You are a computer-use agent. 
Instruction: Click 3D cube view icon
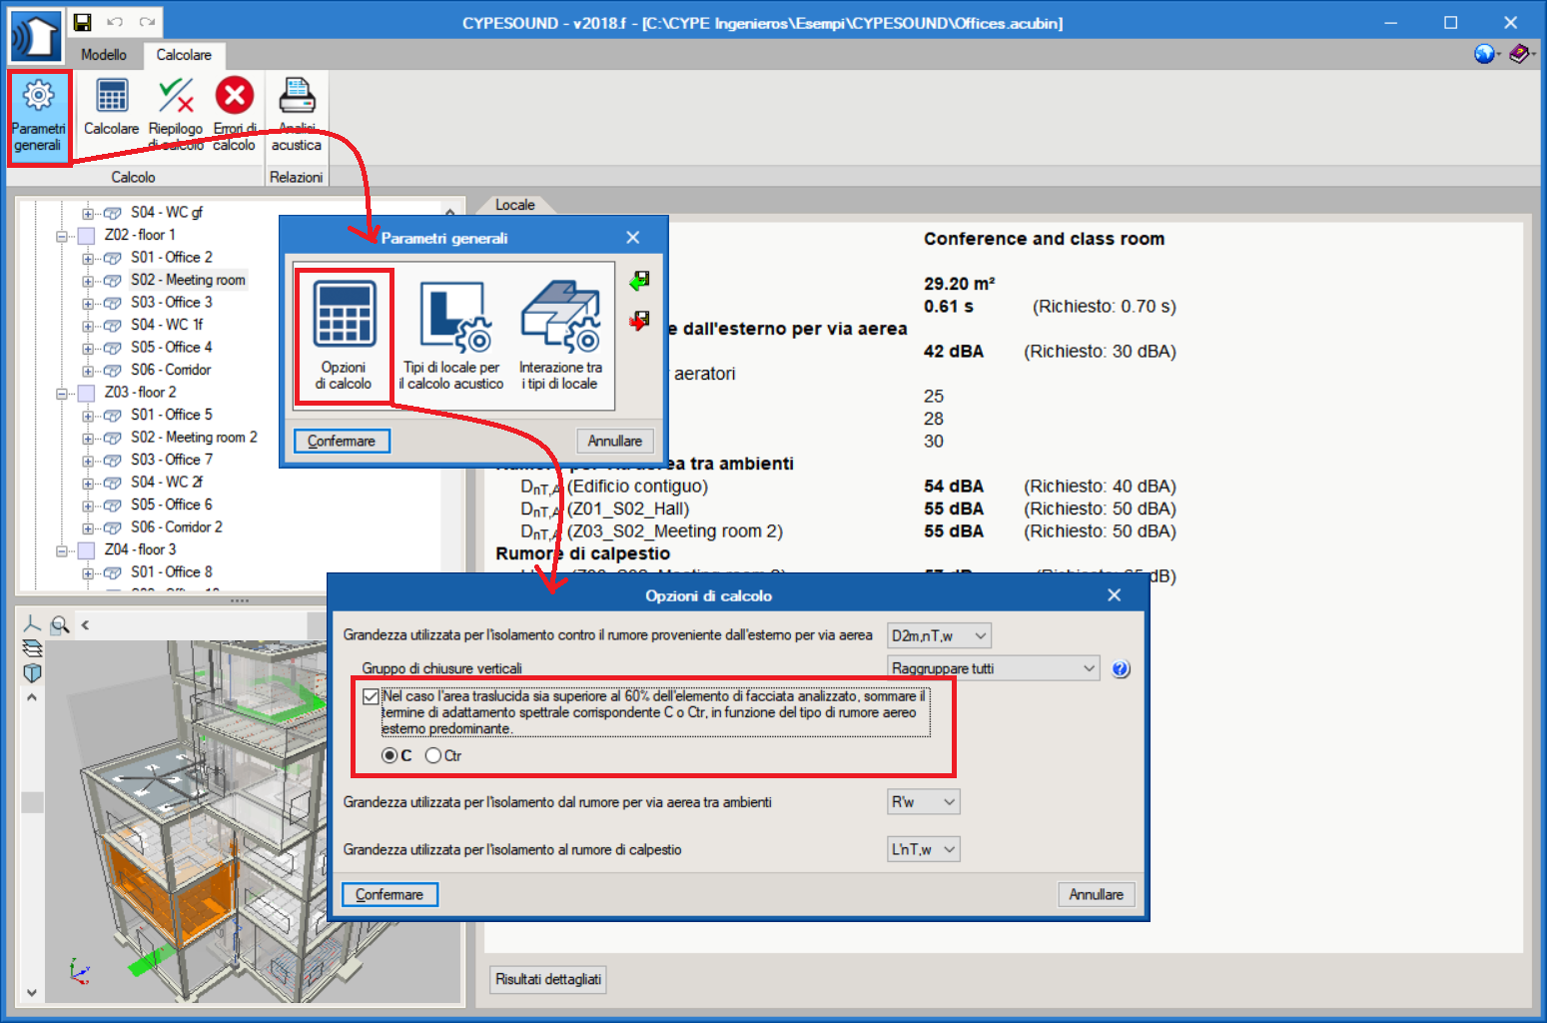pyautogui.click(x=32, y=673)
